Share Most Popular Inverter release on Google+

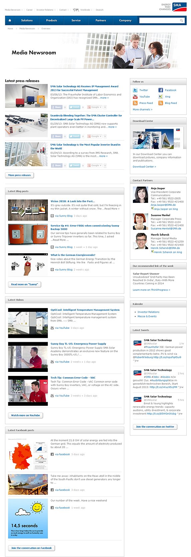94,165
